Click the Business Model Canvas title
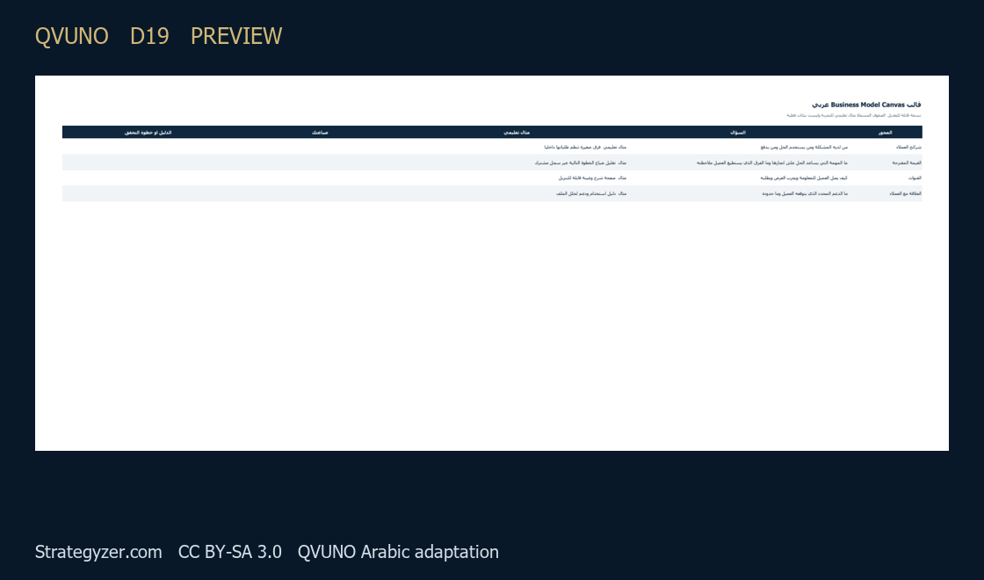984x580 pixels. tap(866, 105)
